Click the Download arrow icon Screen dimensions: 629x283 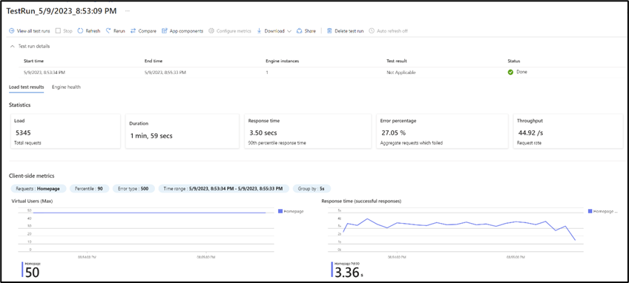(x=259, y=31)
